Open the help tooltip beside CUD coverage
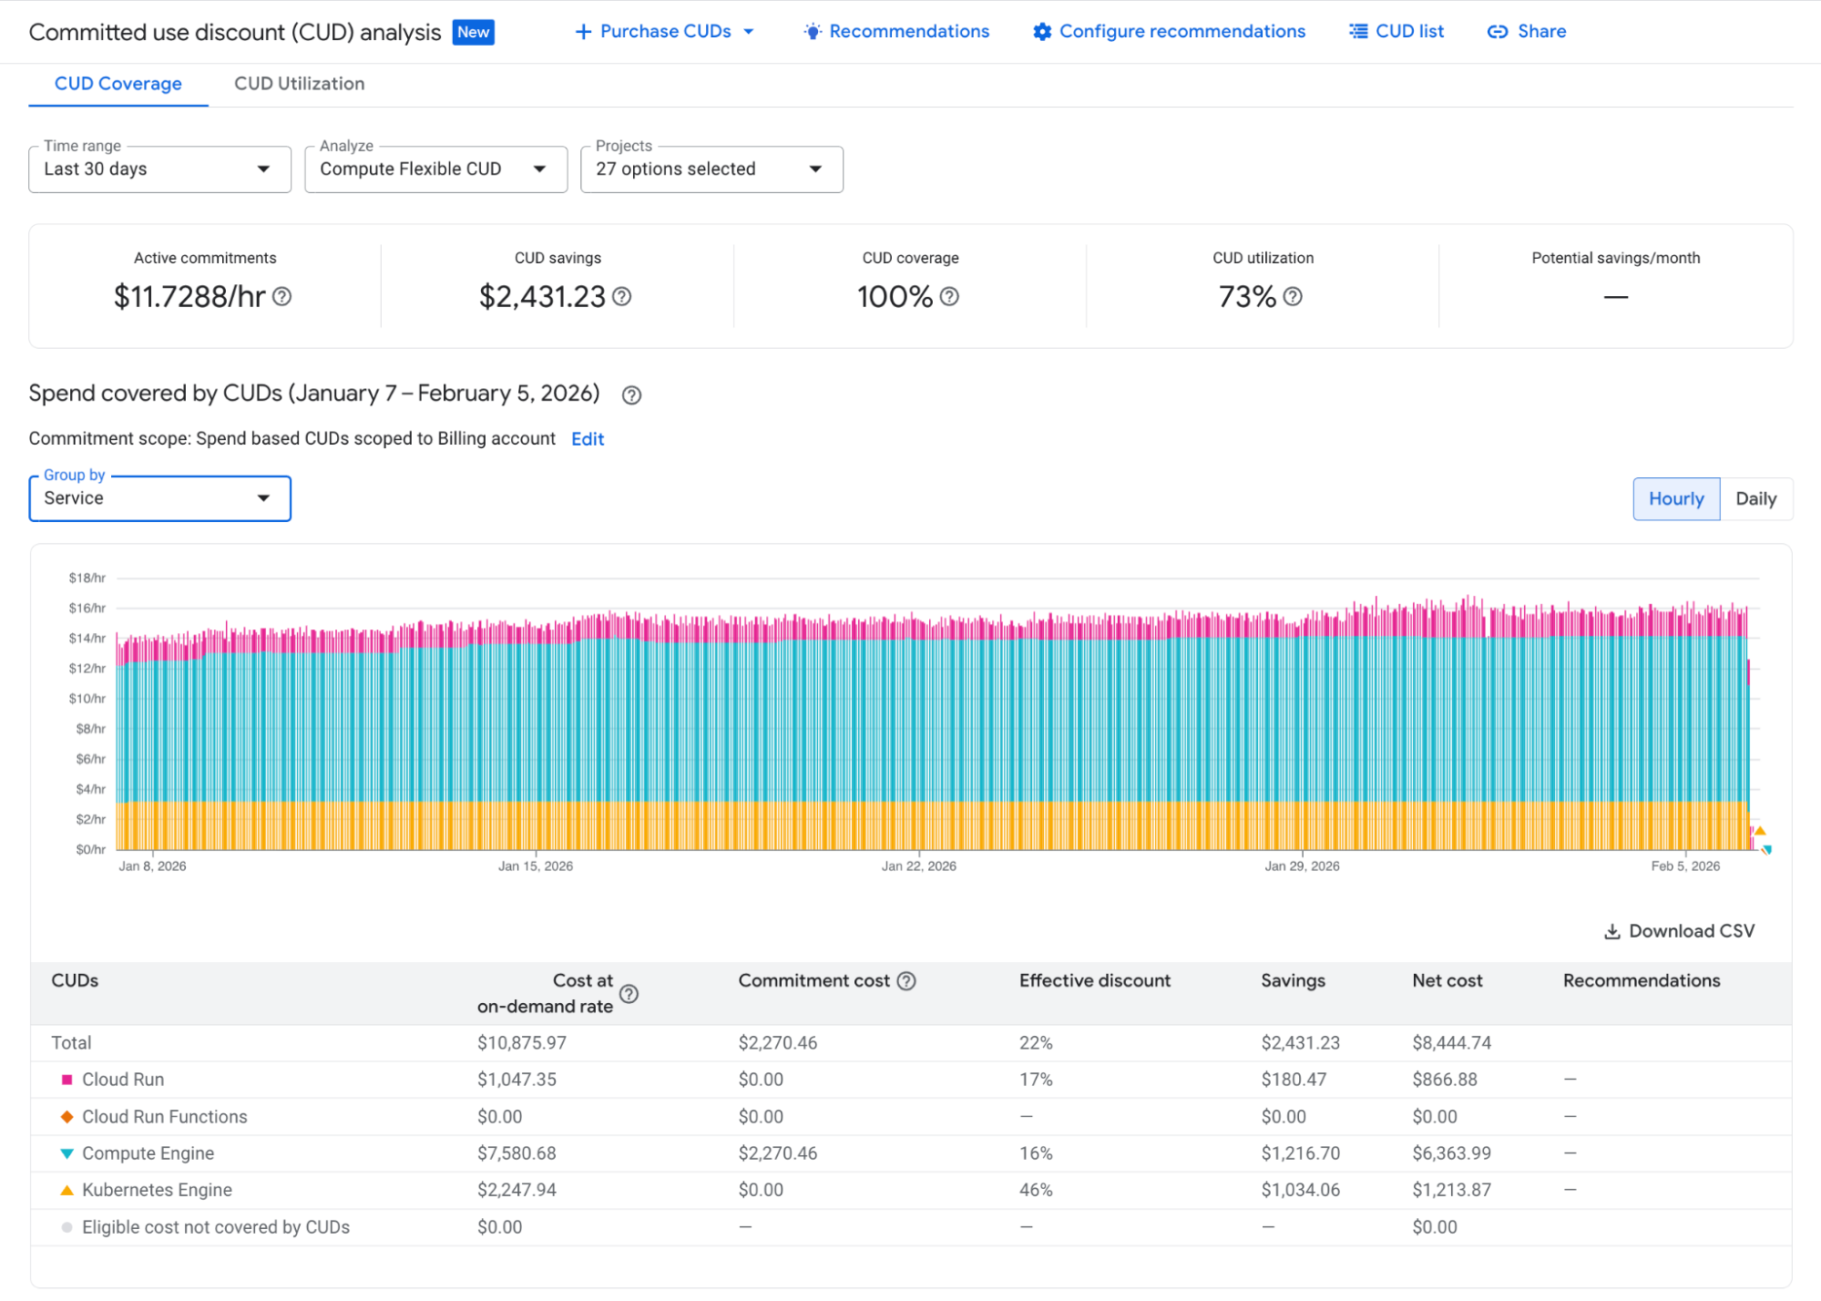This screenshot has width=1821, height=1301. pyautogui.click(x=950, y=297)
